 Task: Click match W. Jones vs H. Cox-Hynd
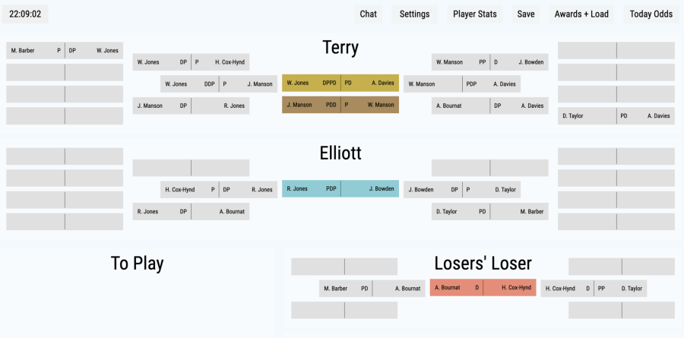(191, 62)
